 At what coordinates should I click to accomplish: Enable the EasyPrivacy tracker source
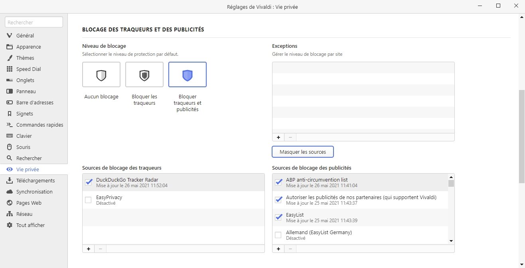[89, 200]
